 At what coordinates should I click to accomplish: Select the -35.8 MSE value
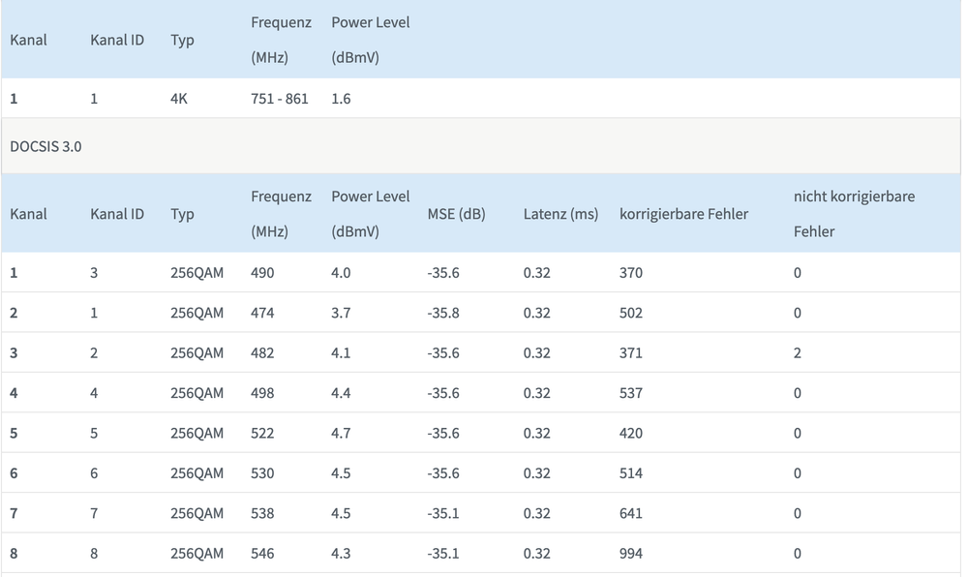pyautogui.click(x=443, y=313)
